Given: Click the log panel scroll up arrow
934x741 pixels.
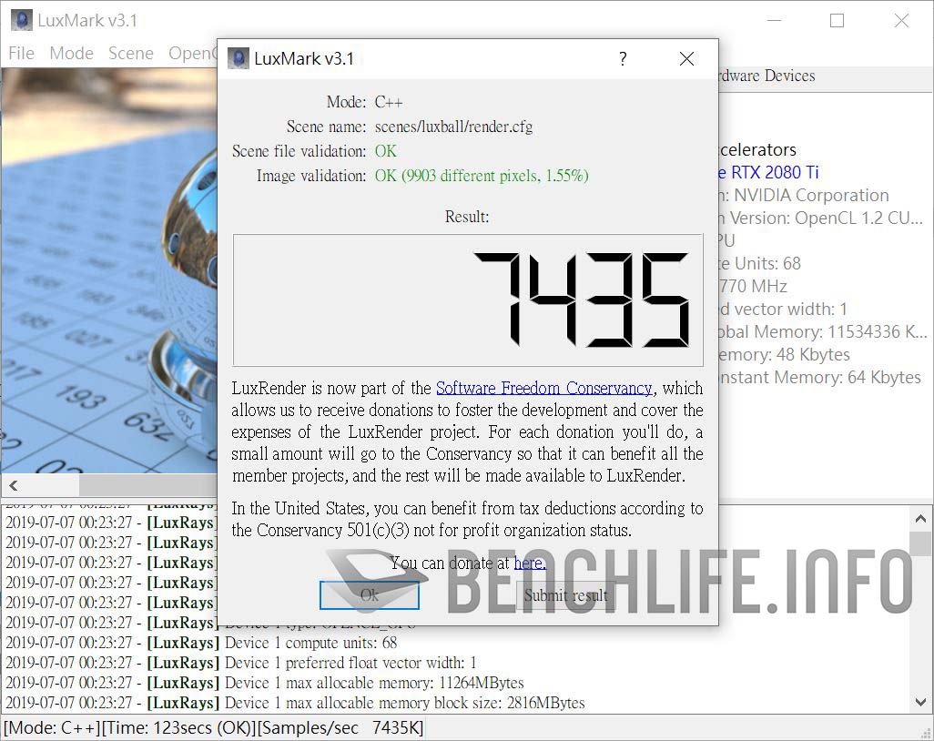Looking at the screenshot, I should [920, 518].
